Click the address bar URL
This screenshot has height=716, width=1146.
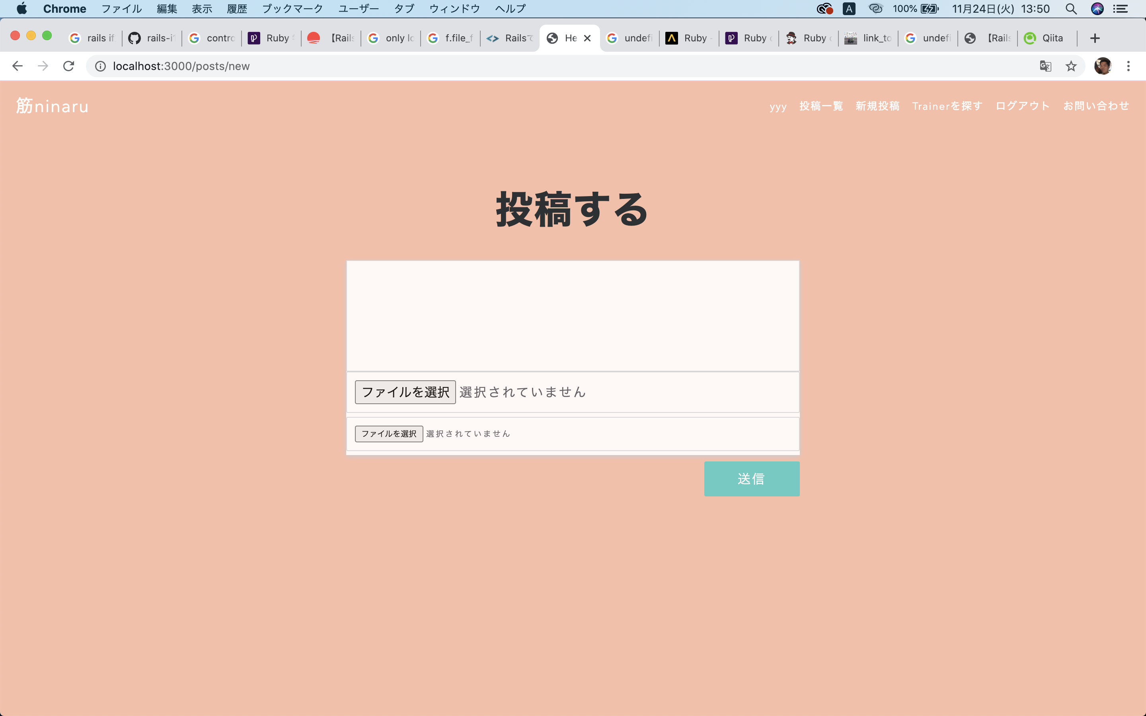[181, 66]
